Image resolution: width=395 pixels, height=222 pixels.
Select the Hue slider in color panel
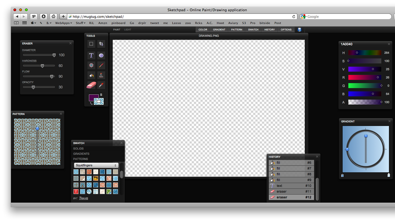coord(365,53)
